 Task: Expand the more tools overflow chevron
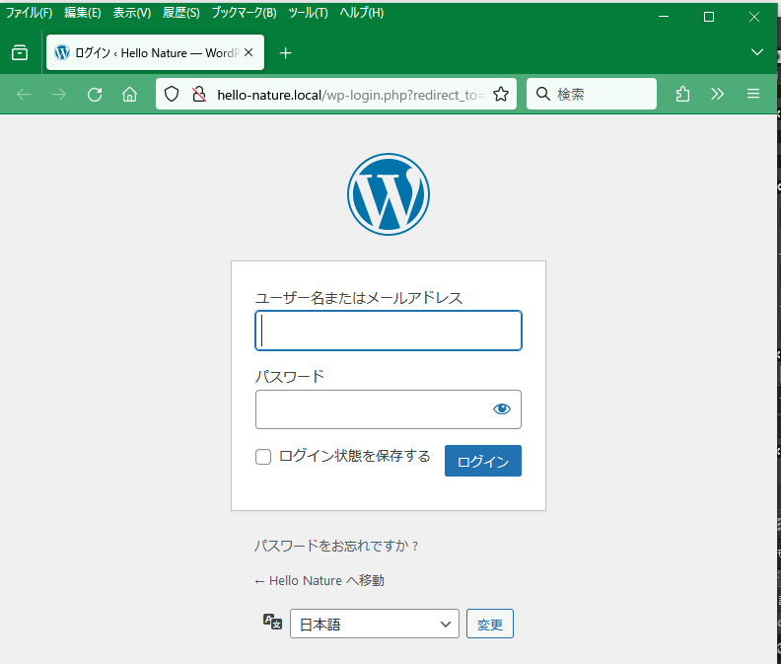[x=717, y=95]
